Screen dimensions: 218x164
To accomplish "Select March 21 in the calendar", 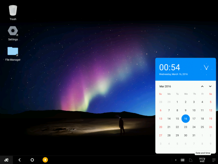I will 169,127.
